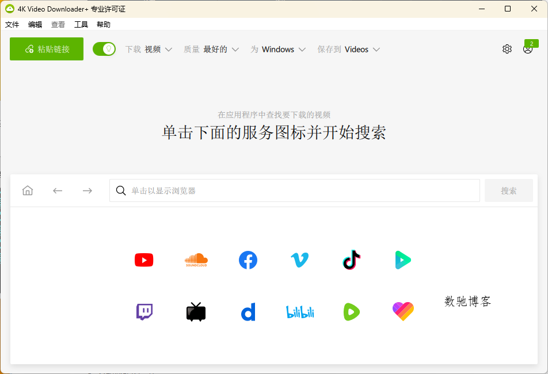Open the TikTok service icon
548x374 pixels.
click(352, 260)
